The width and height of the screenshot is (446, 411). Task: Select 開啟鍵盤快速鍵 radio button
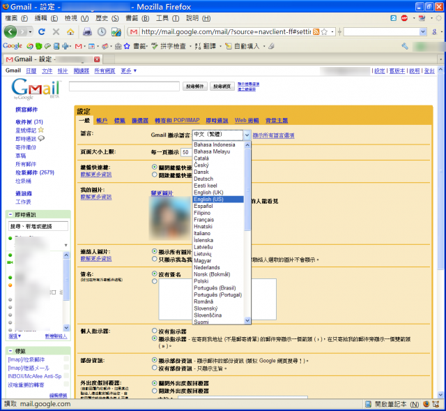pyautogui.click(x=155, y=174)
